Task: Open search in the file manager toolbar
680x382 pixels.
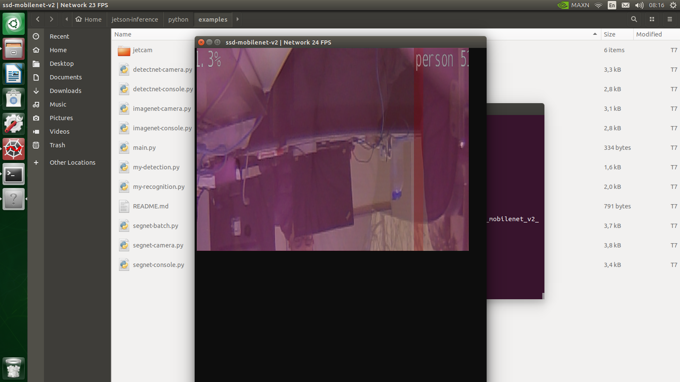Action: pyautogui.click(x=634, y=19)
